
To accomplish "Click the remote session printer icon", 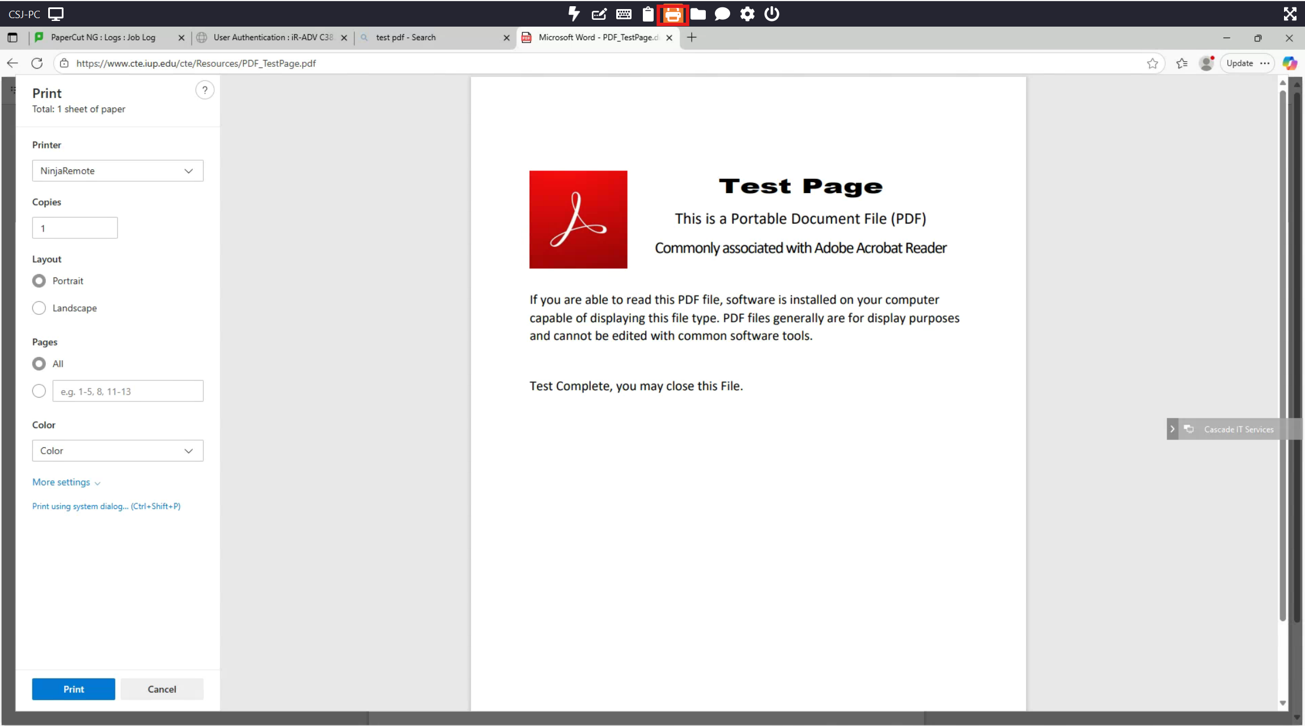I will [x=672, y=14].
